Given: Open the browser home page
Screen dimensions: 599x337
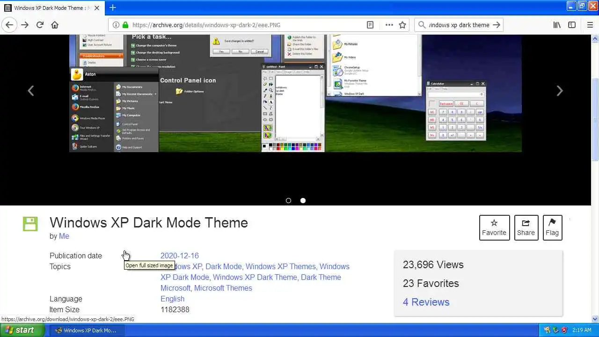Looking at the screenshot, I should click(55, 25).
